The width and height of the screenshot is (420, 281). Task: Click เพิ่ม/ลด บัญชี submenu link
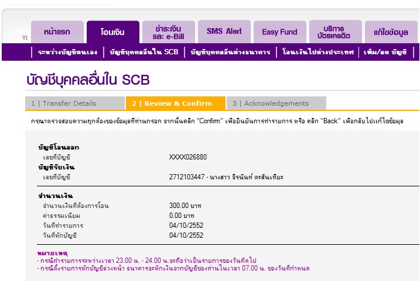click(385, 52)
